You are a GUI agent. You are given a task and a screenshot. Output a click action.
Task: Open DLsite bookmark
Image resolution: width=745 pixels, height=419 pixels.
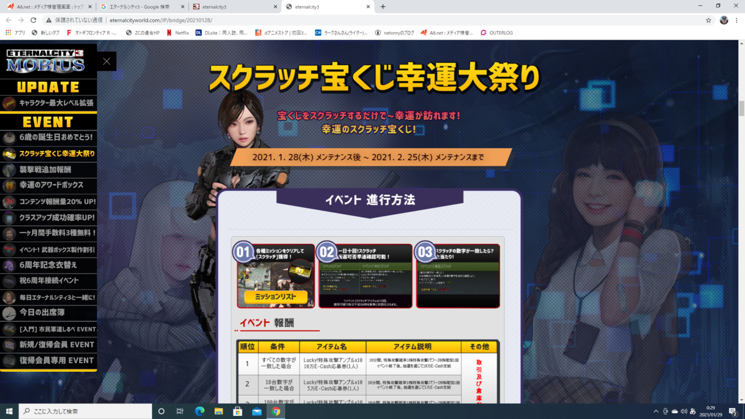pos(222,32)
